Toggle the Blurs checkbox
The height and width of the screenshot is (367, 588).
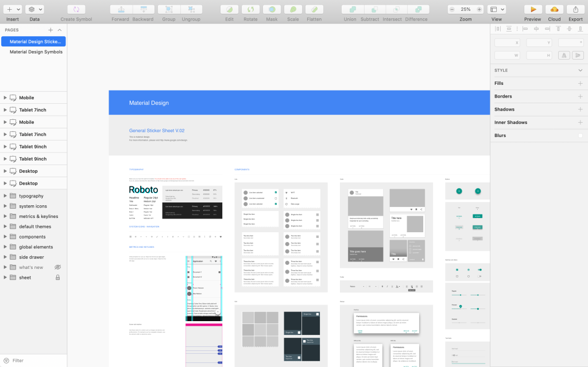coord(580,135)
